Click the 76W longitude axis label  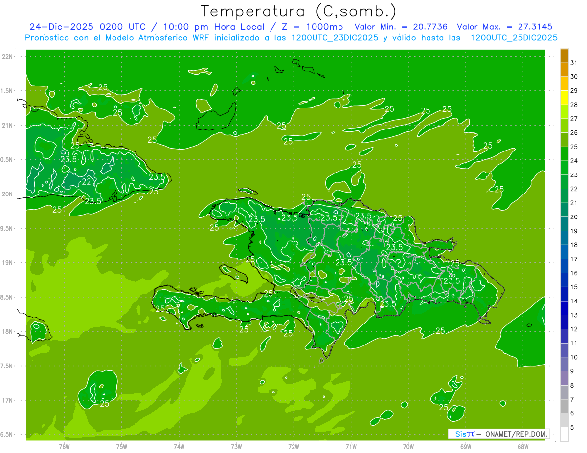64,447
